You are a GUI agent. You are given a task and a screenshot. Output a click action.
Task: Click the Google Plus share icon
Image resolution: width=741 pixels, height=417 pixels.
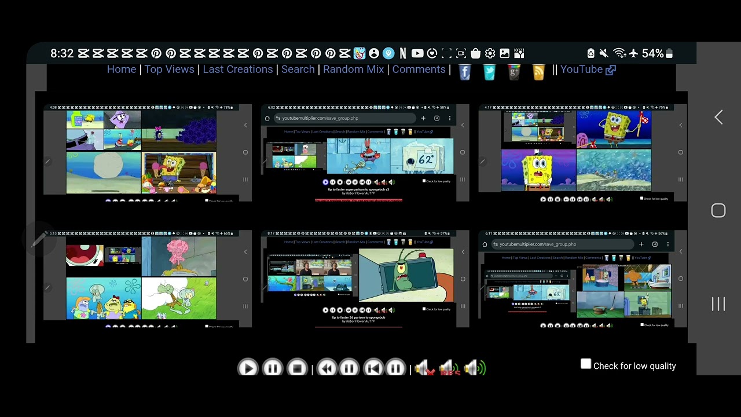514,71
